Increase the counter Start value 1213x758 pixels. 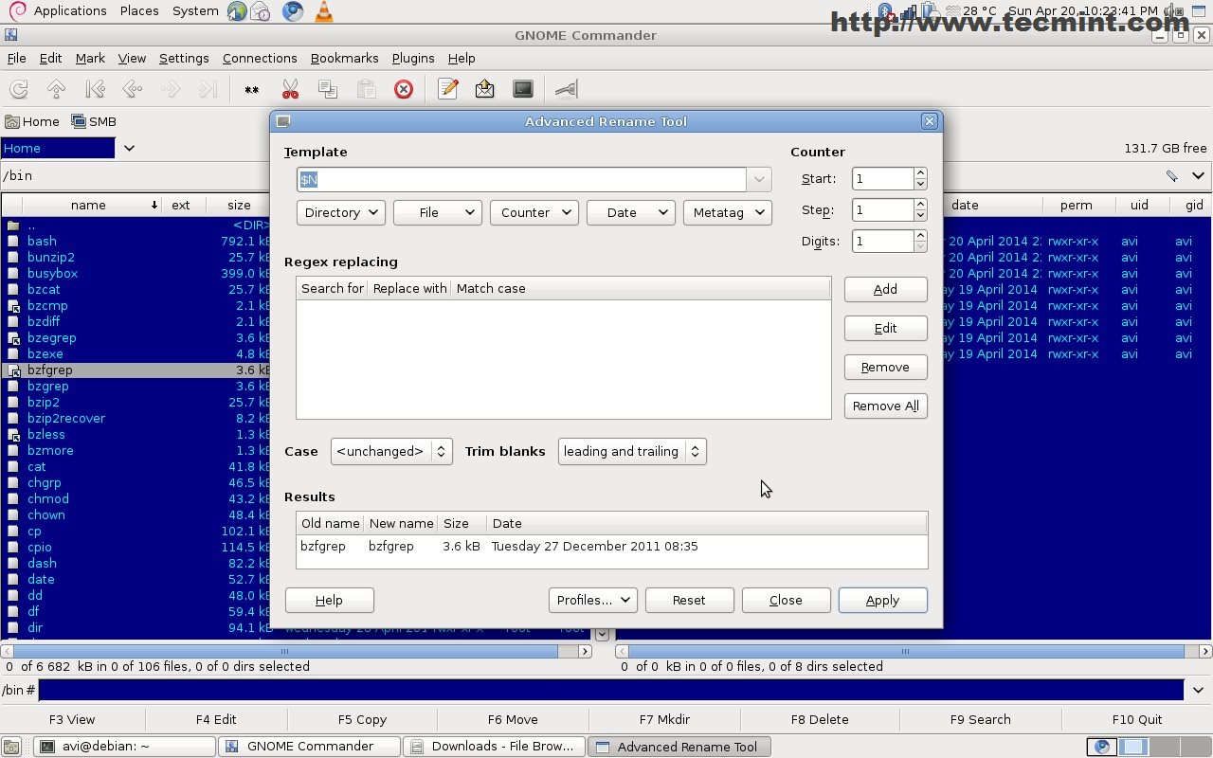tap(920, 173)
